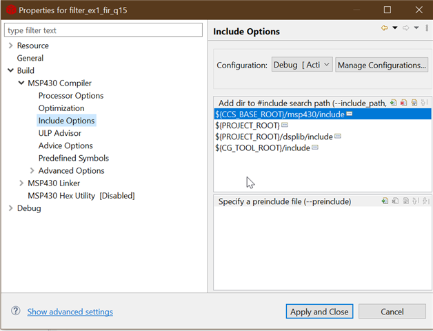Click the Add icon for preinclude file
This screenshot has height=331, width=433.
[x=385, y=201]
